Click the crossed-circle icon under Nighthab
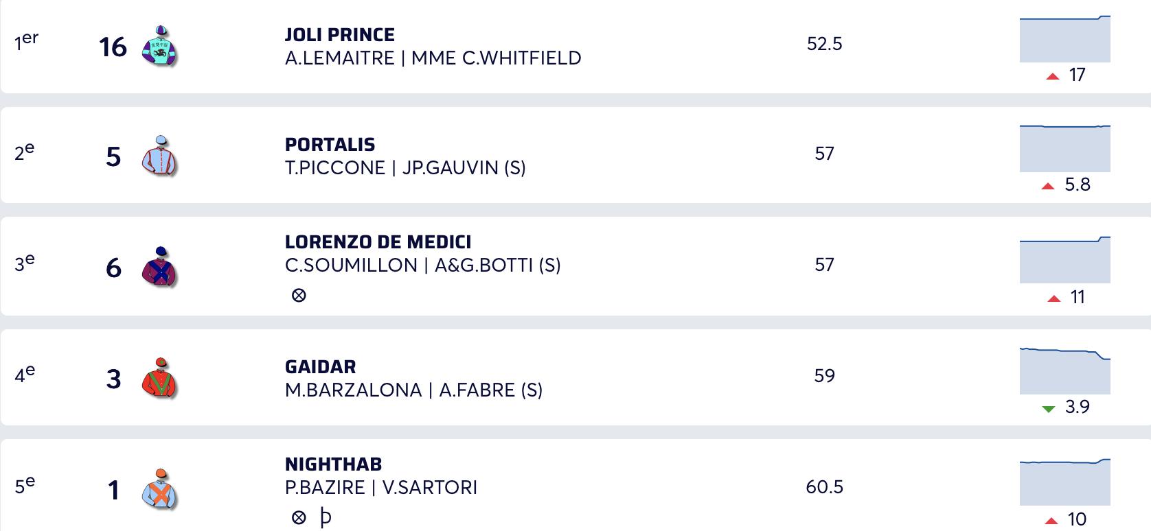 pyautogui.click(x=299, y=517)
